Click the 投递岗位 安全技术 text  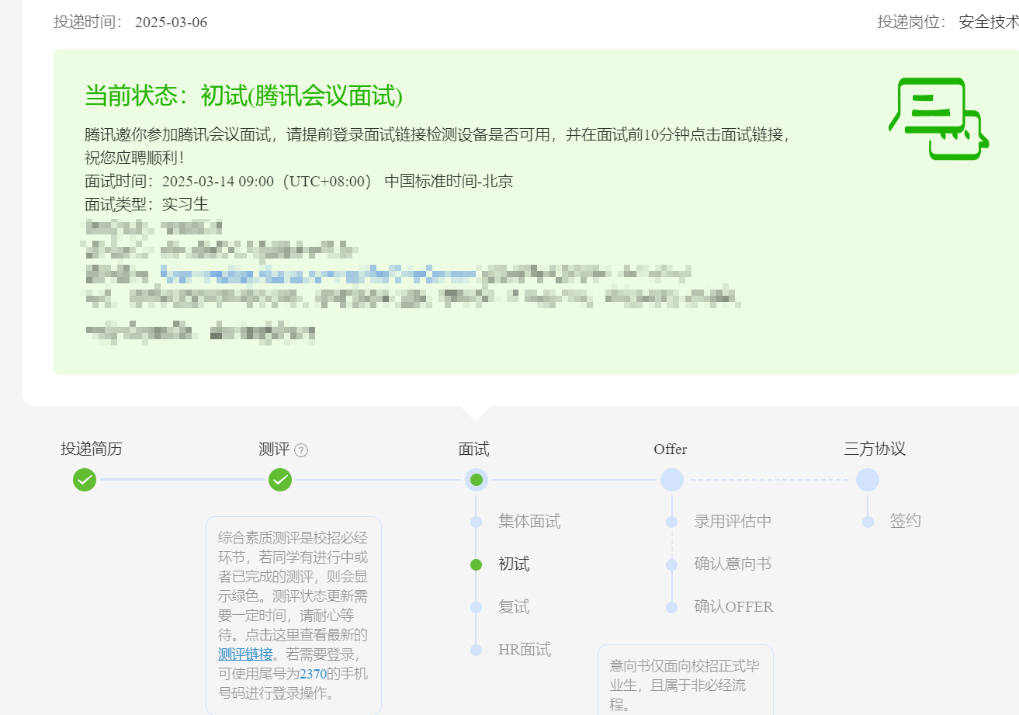948,22
